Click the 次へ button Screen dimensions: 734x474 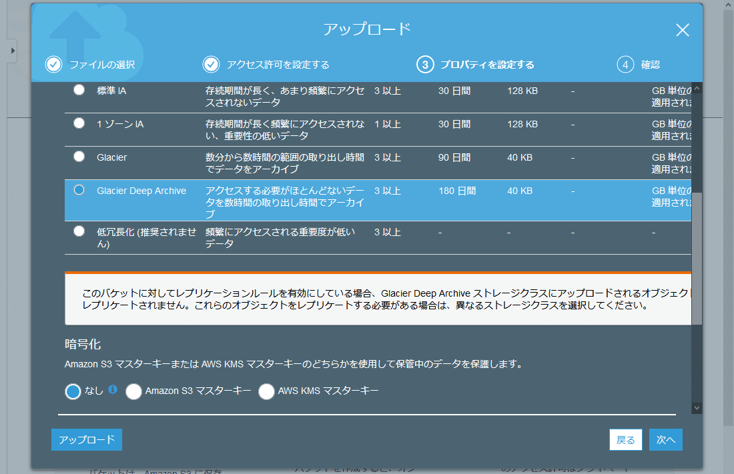(x=666, y=440)
